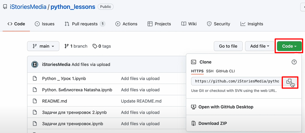
Task: View the 1 branch link
Action: pyautogui.click(x=76, y=46)
